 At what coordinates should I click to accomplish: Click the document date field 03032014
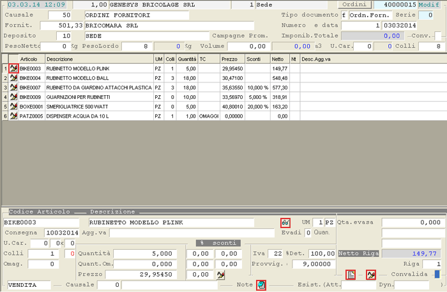coord(400,26)
